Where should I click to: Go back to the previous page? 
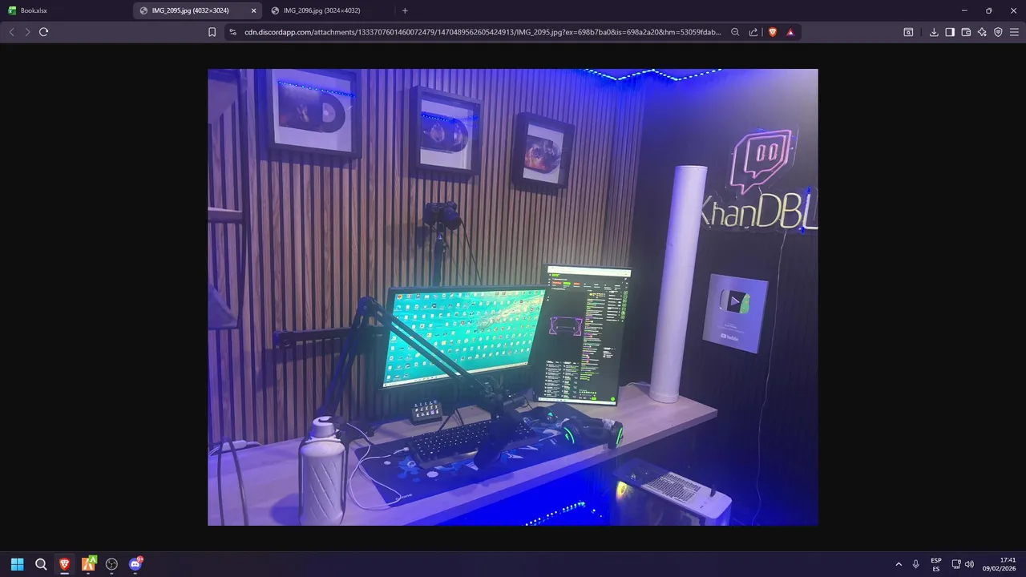pos(11,32)
